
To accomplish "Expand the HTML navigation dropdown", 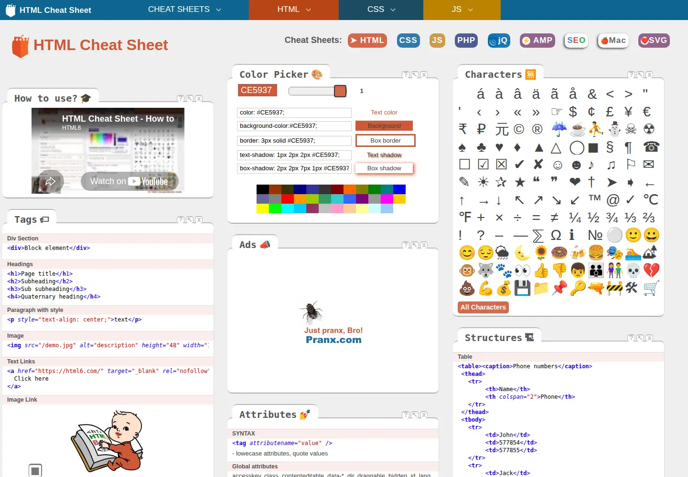I will [x=294, y=10].
